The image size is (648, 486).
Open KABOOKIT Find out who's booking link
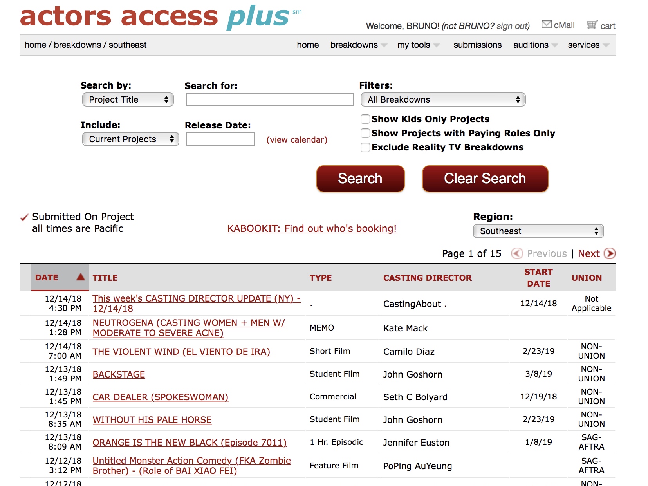(x=312, y=228)
